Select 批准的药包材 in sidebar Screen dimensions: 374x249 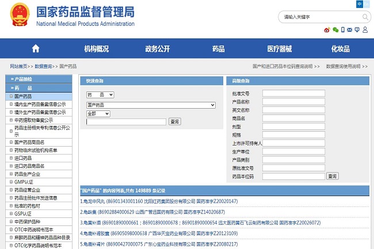[27, 206]
